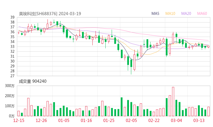This screenshot has height=127, width=213.
Task: Click the 成交量 904240 volume label
Action: tap(33, 81)
